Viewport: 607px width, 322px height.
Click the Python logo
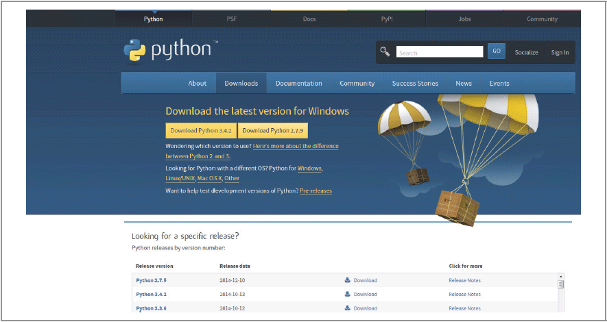tap(170, 49)
